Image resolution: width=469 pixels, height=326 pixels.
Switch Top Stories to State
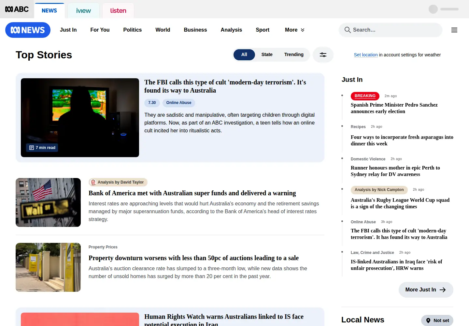click(267, 55)
